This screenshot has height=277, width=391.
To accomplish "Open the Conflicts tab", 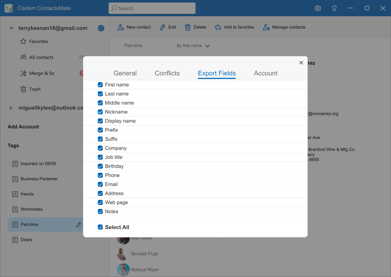I will (167, 73).
